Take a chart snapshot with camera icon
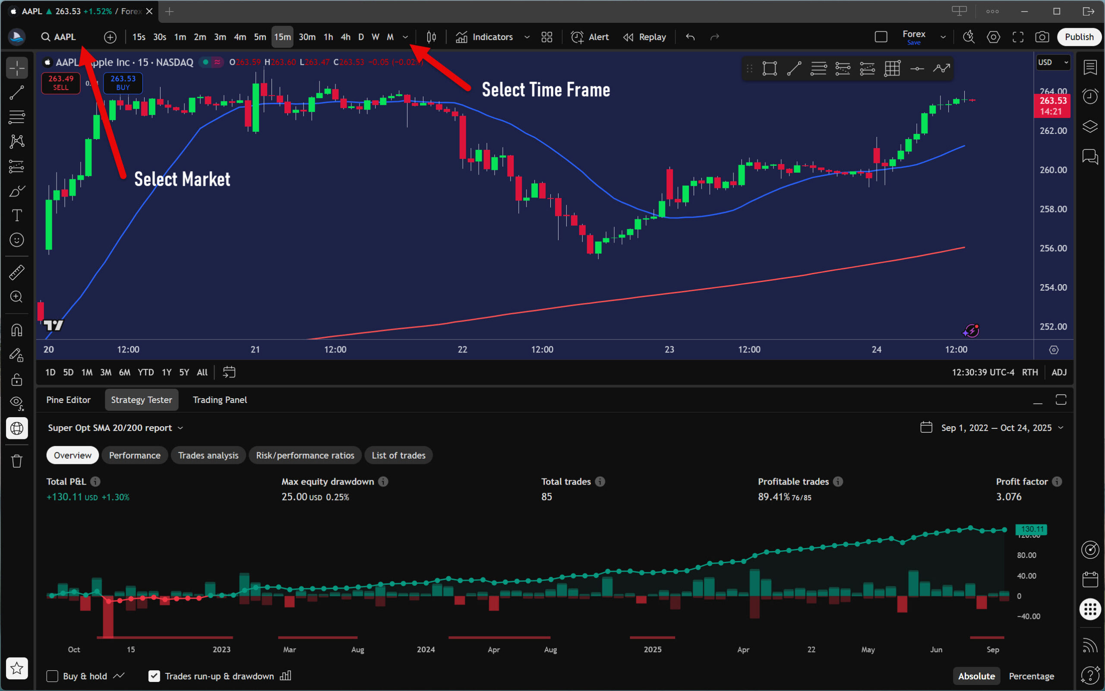Image resolution: width=1105 pixels, height=691 pixels. (x=1042, y=37)
